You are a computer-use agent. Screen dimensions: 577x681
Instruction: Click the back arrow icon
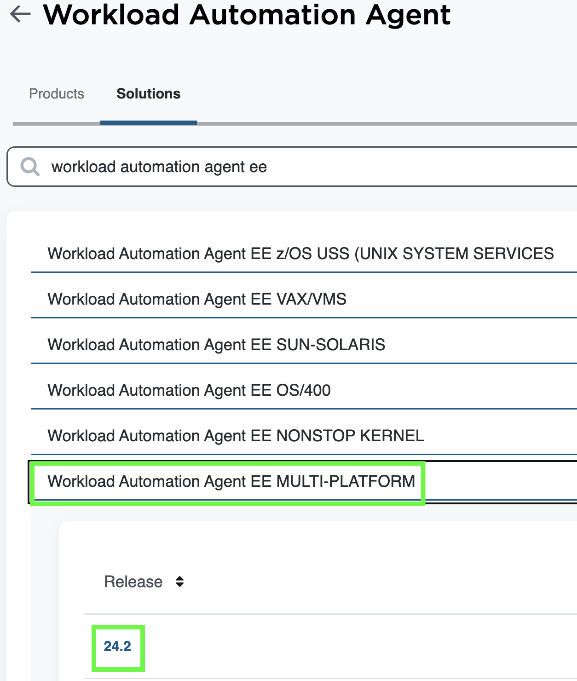tap(20, 14)
